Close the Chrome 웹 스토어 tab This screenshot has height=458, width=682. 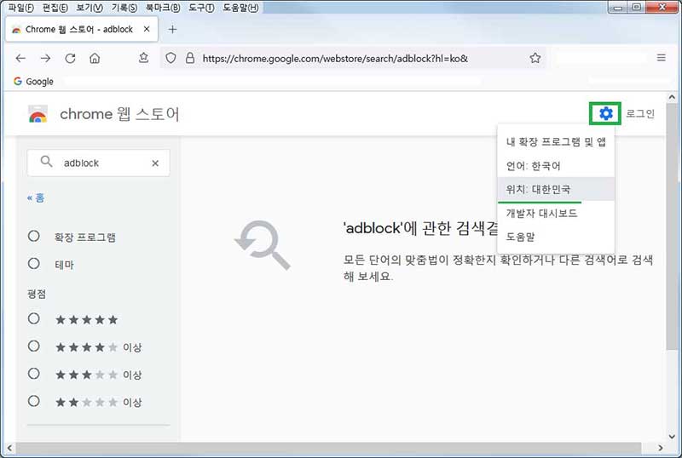[x=147, y=29]
